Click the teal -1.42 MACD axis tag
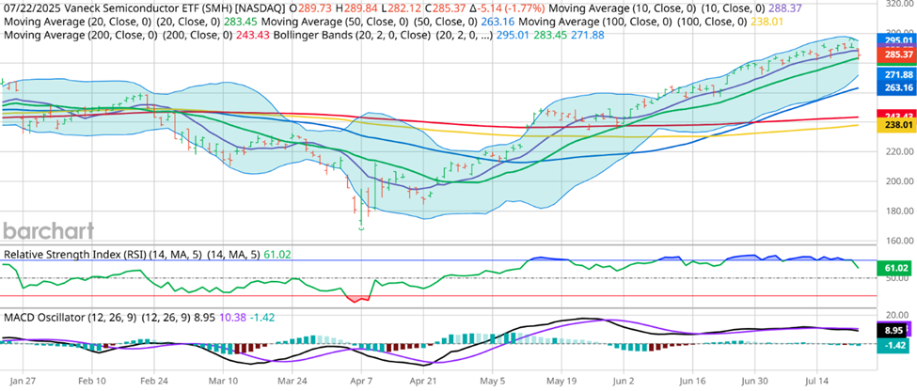Image resolution: width=917 pixels, height=391 pixels. click(x=895, y=345)
